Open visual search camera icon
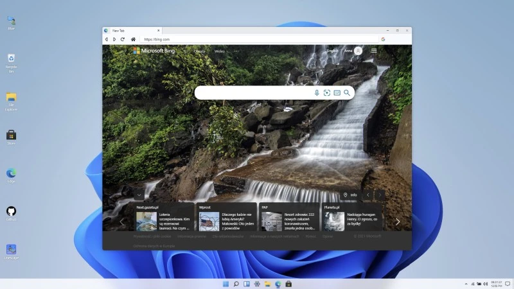514x289 pixels. (x=327, y=92)
